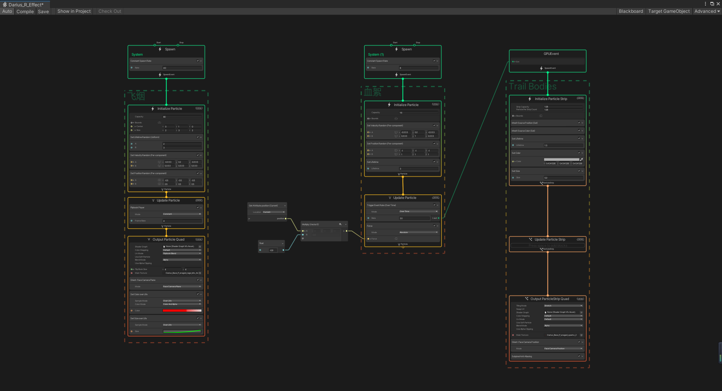Click the shader graph object picker in Output ParticleStrip Quad
This screenshot has width=722, height=391.
(x=581, y=312)
